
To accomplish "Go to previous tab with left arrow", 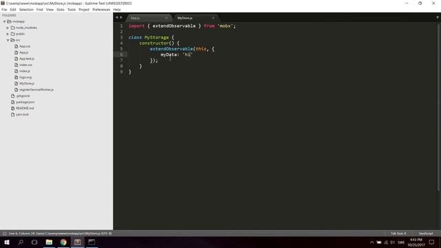I will 116,17.
